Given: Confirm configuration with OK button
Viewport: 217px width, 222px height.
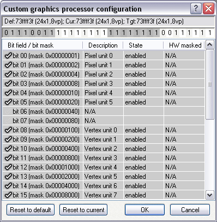Looking at the screenshot, I should pyautogui.click(x=144, y=210).
